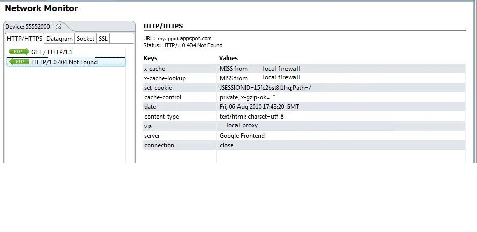Close the Device: 55552000 tab
The image size is (477, 232).
[58, 26]
